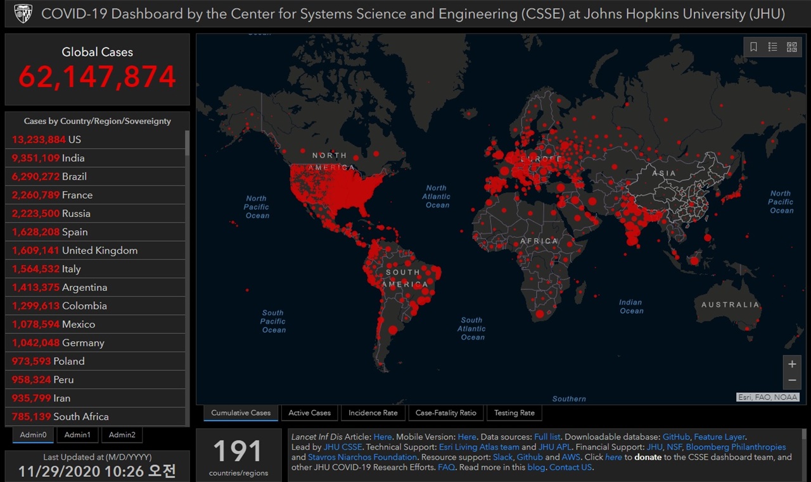Open the Slack resource support link

tap(503, 457)
